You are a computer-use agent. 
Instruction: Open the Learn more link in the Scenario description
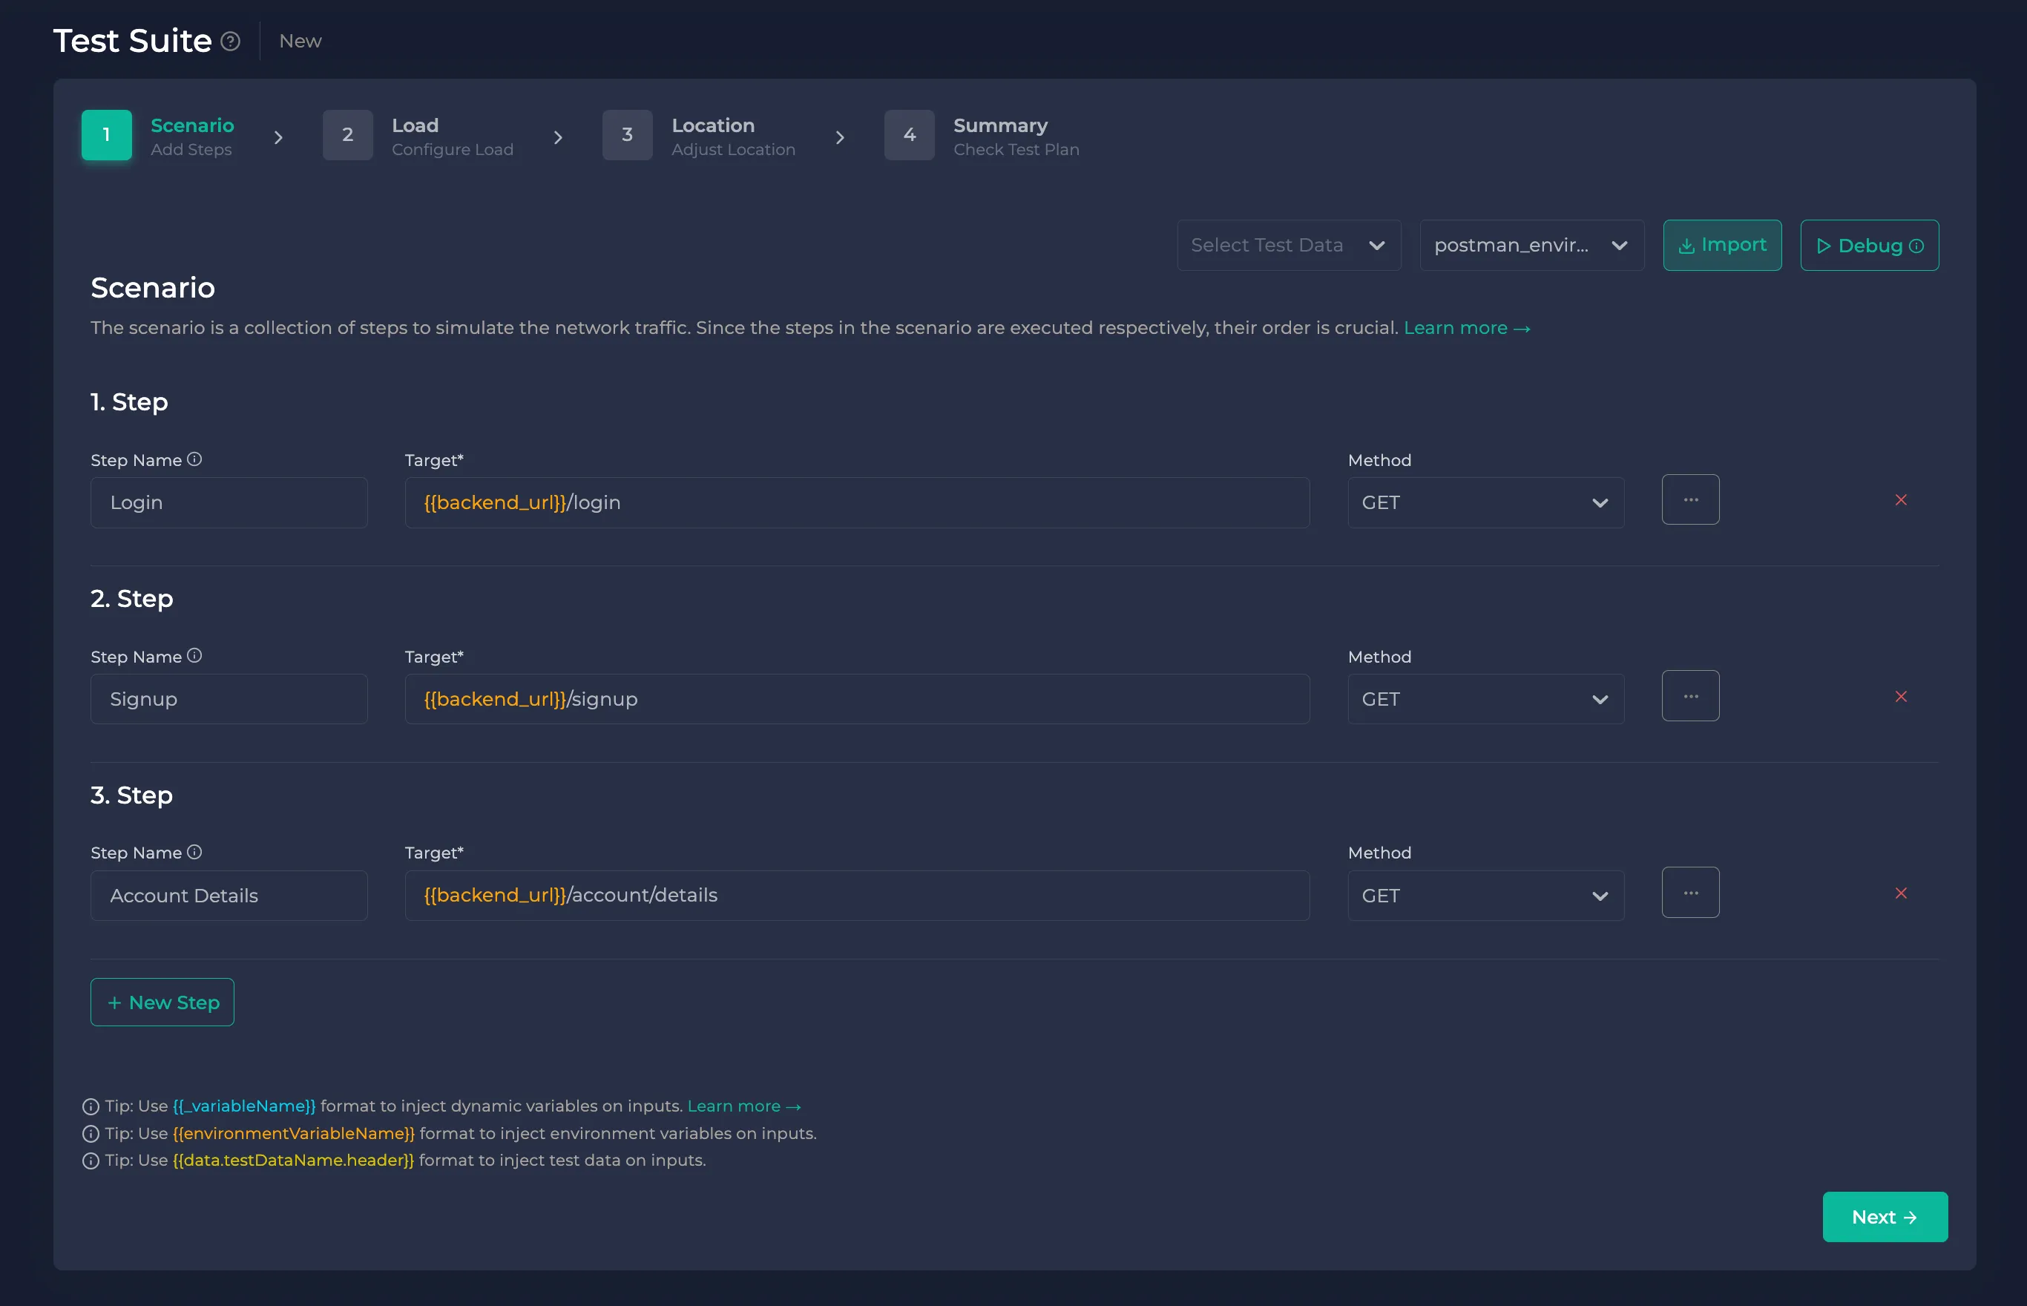click(1467, 328)
